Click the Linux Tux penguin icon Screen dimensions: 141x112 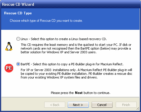9,46
